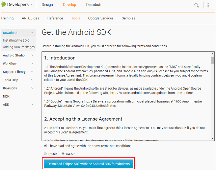This screenshot has width=216, height=170.
Task: Click the Developers site title
Action: 18,4
